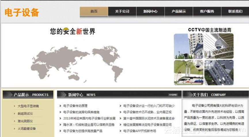Click chevron bullet before 第十届中国国际水泥技术
The image size is (249, 137).
pos(120,118)
